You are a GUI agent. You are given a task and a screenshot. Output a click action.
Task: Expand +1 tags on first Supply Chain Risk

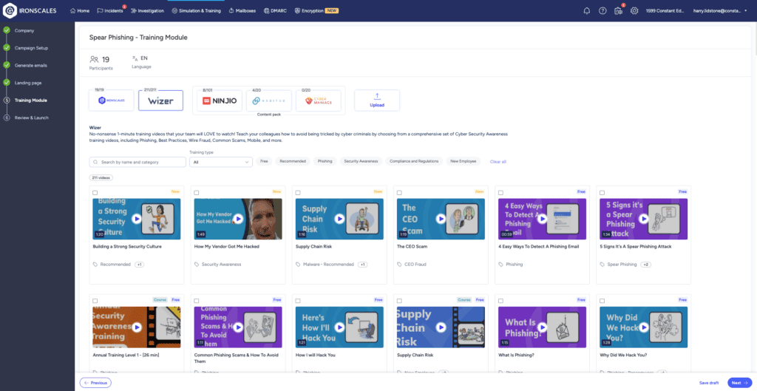(x=362, y=265)
